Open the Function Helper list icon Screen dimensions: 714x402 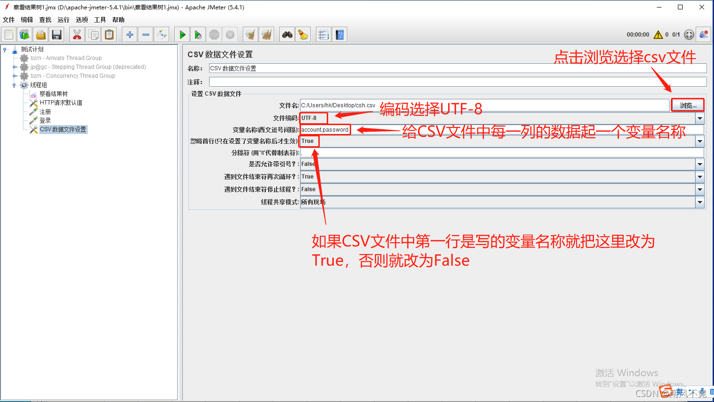pos(323,35)
